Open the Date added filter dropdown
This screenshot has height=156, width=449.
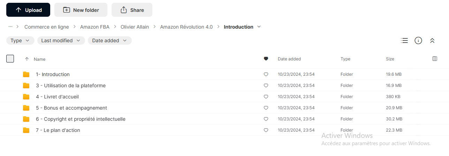[110, 40]
